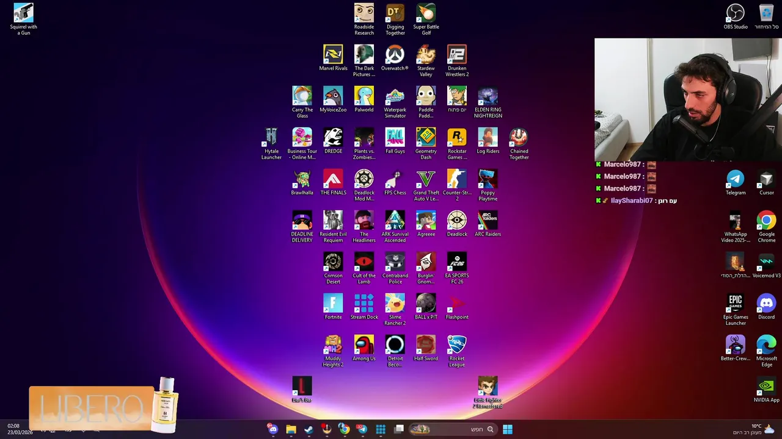
Task: Open Detroit Become Human shortcut
Action: click(395, 351)
